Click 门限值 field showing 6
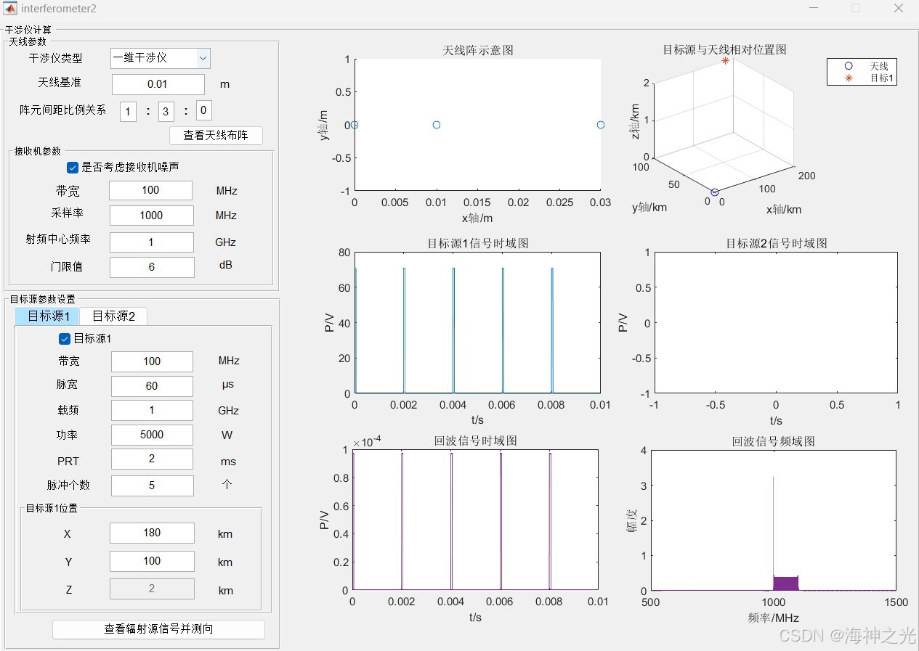 coord(152,267)
